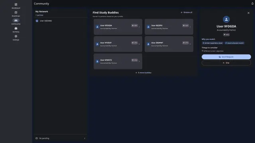Viewport: 255px width, 143px height.
Task: Expand User Z9DPW7 card chevron
Action: 190,44
